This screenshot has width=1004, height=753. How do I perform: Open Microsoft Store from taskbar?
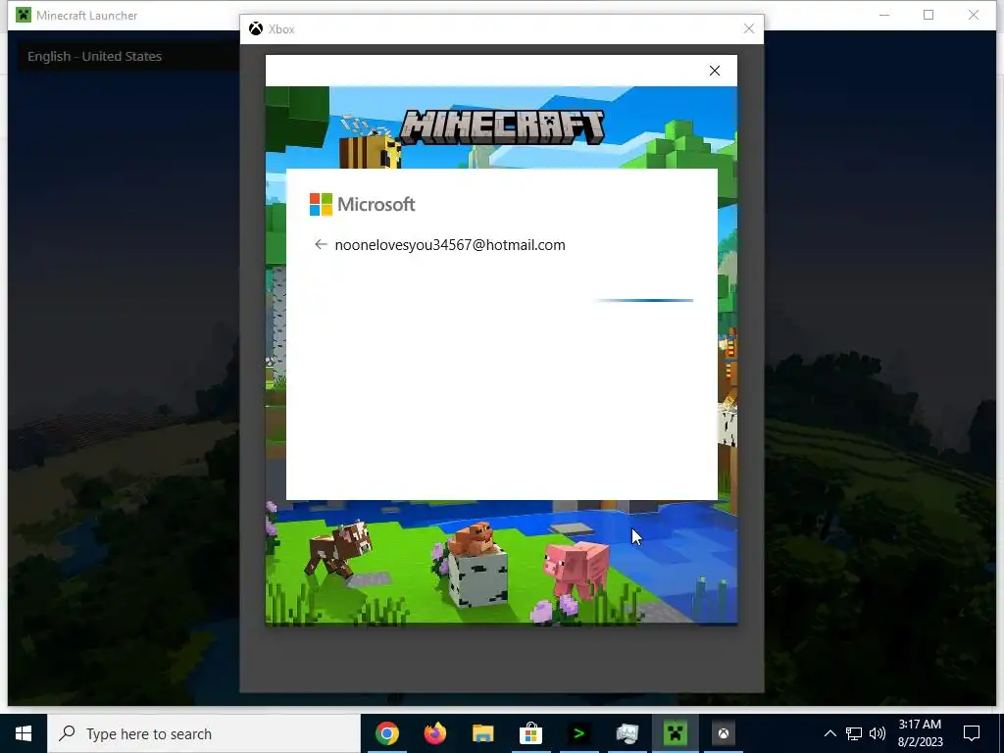click(x=530, y=733)
